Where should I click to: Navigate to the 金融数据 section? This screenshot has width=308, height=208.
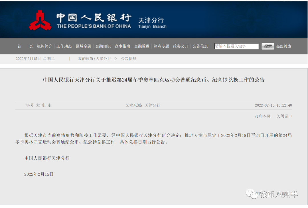142,46
